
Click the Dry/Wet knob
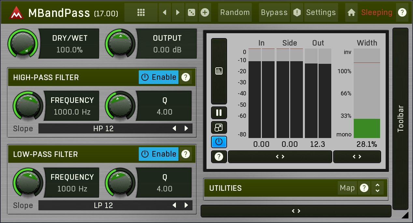23,44
